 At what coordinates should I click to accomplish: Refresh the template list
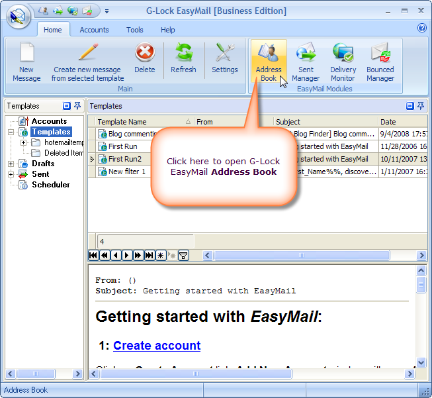183,58
